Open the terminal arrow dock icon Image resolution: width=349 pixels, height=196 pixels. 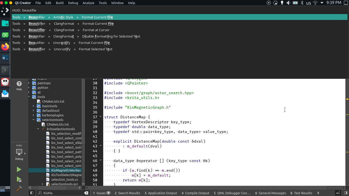pos(5,70)
